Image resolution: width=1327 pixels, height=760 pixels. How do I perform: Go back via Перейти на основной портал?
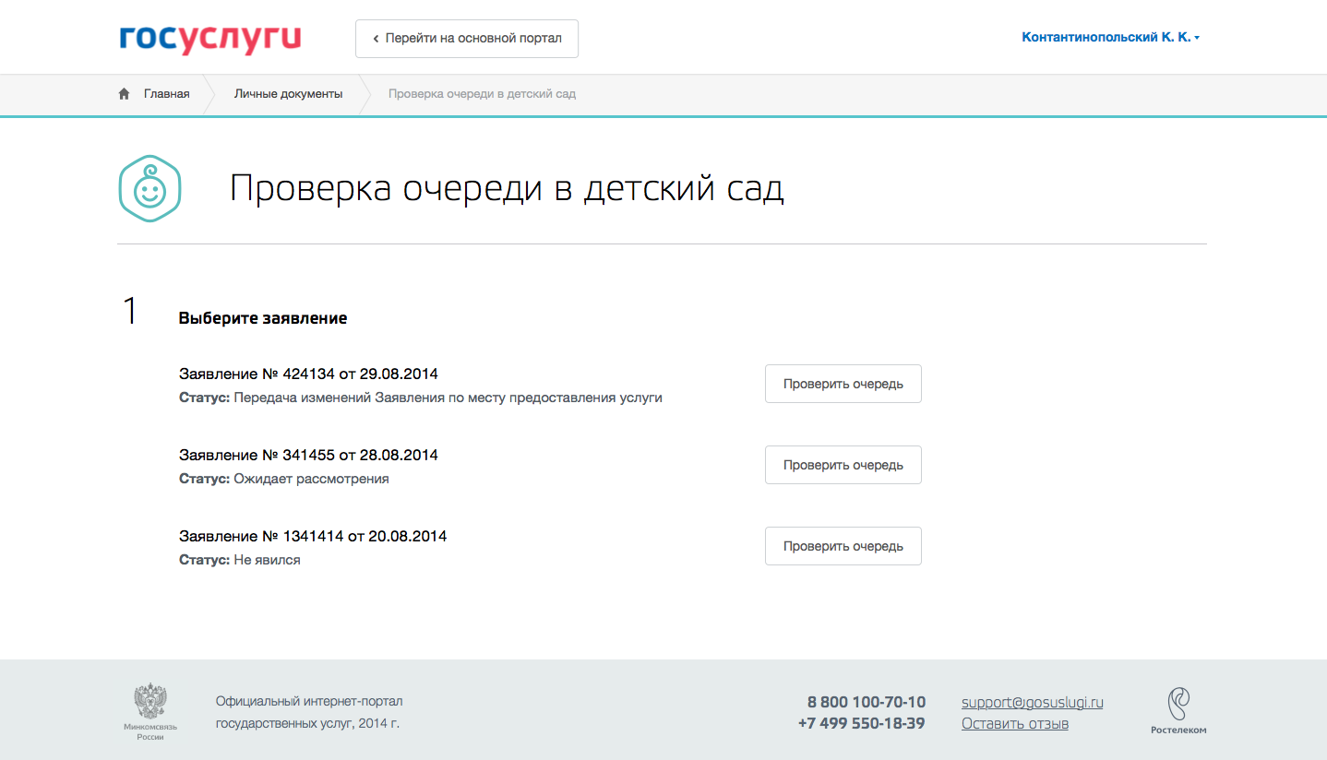[467, 39]
